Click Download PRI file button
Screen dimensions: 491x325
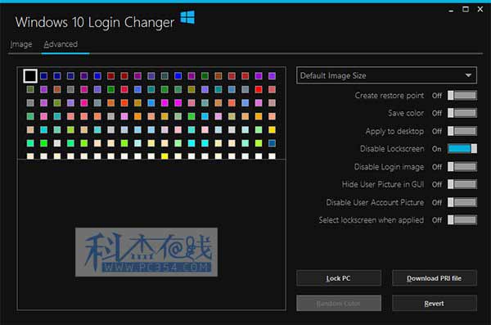click(x=435, y=278)
